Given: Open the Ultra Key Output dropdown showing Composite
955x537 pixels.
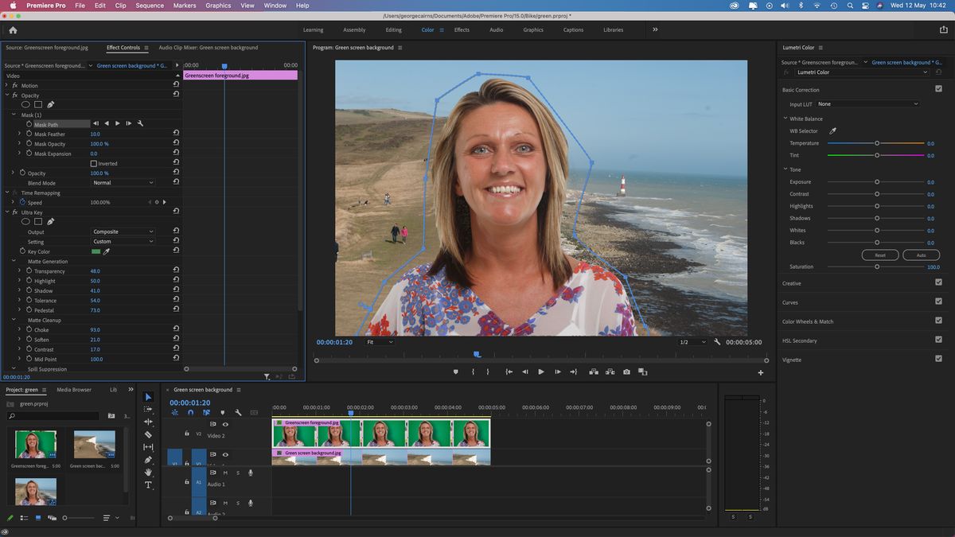Looking at the screenshot, I should pos(123,231).
